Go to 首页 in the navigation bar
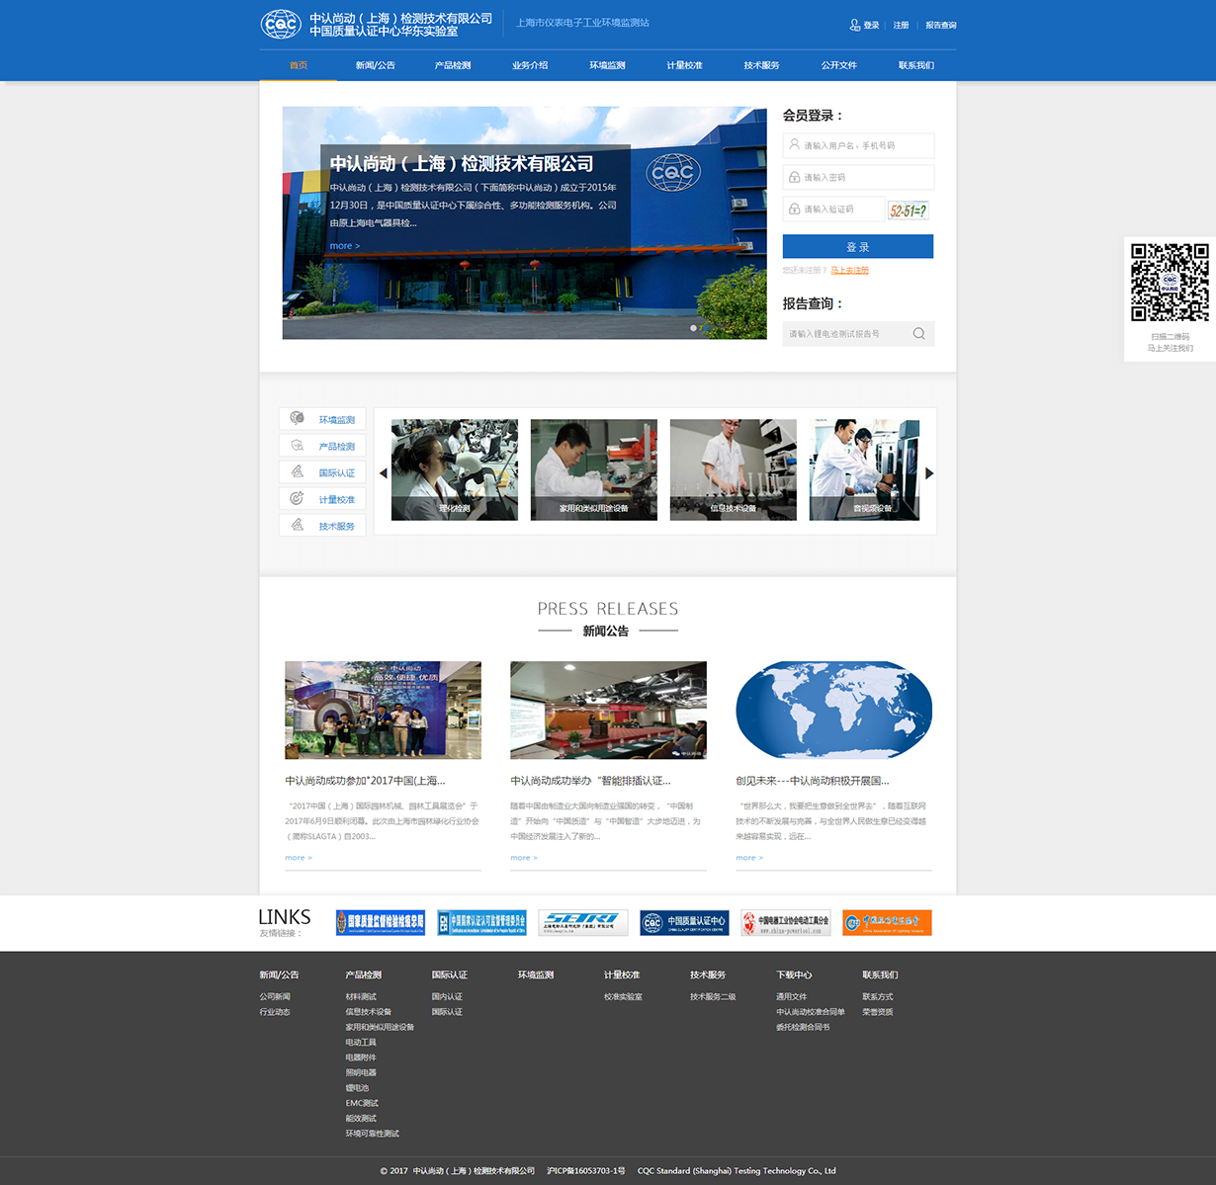Screen dimensions: 1216x1185 (299, 65)
